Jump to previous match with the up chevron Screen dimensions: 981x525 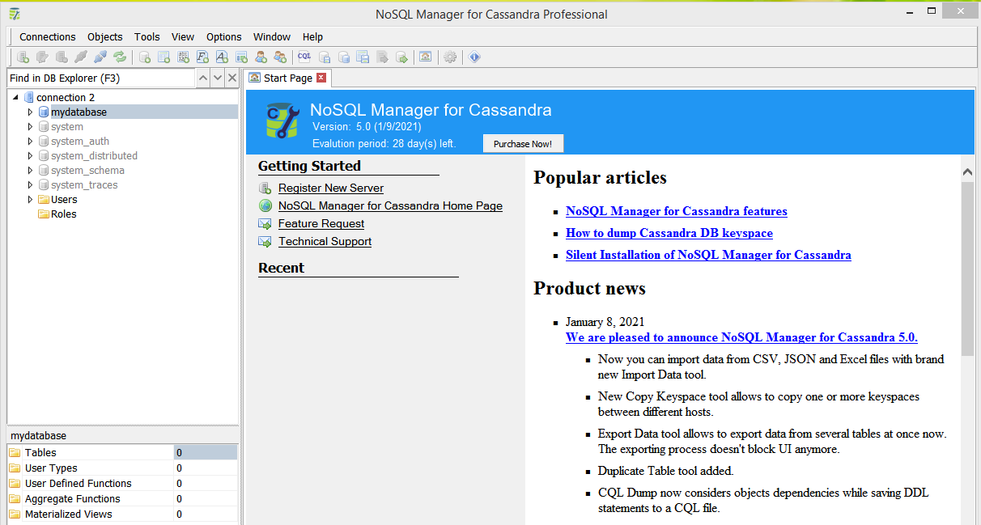click(203, 78)
